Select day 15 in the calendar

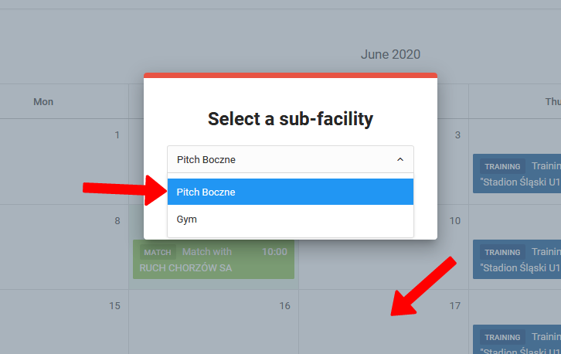click(x=114, y=305)
